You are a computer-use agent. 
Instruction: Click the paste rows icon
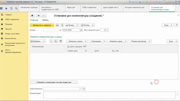[56, 41]
